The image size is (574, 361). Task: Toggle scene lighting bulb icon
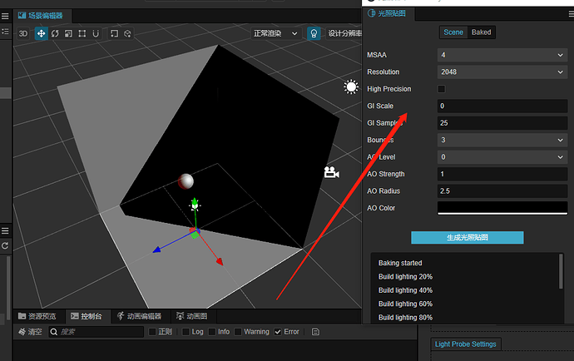coord(314,33)
